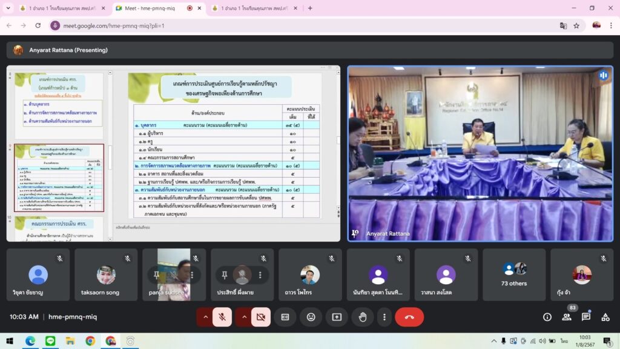Unmute the microphone in the call bar
Viewport: 620px width, 349px height.
point(222,317)
